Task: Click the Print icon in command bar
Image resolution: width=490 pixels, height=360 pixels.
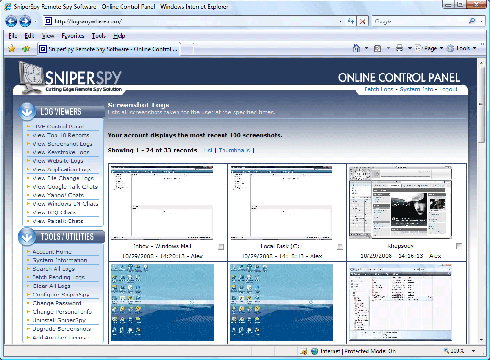Action: (400, 48)
